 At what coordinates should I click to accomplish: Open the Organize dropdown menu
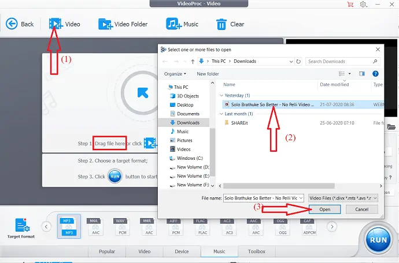pyautogui.click(x=175, y=74)
